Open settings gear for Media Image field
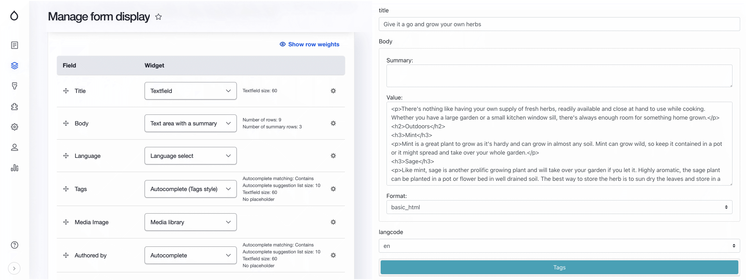Viewport: 746px width, 280px height. coord(333,222)
